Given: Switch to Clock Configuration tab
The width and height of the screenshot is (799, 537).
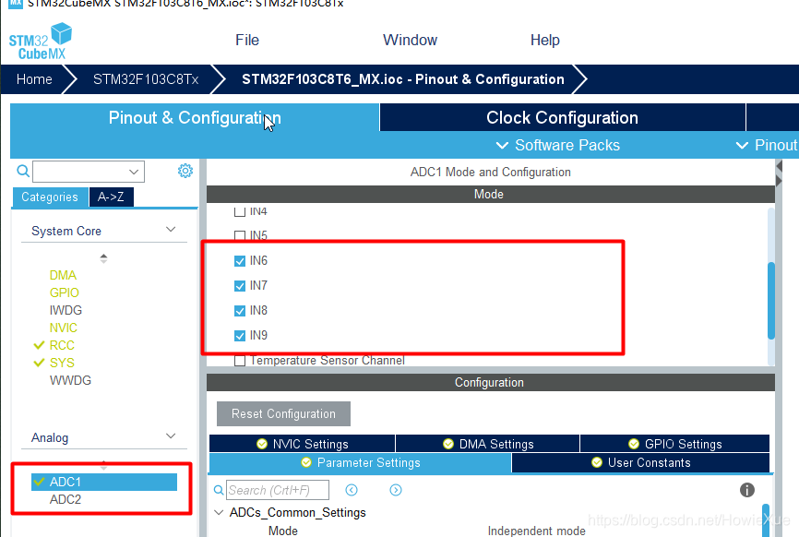Looking at the screenshot, I should pos(563,118).
